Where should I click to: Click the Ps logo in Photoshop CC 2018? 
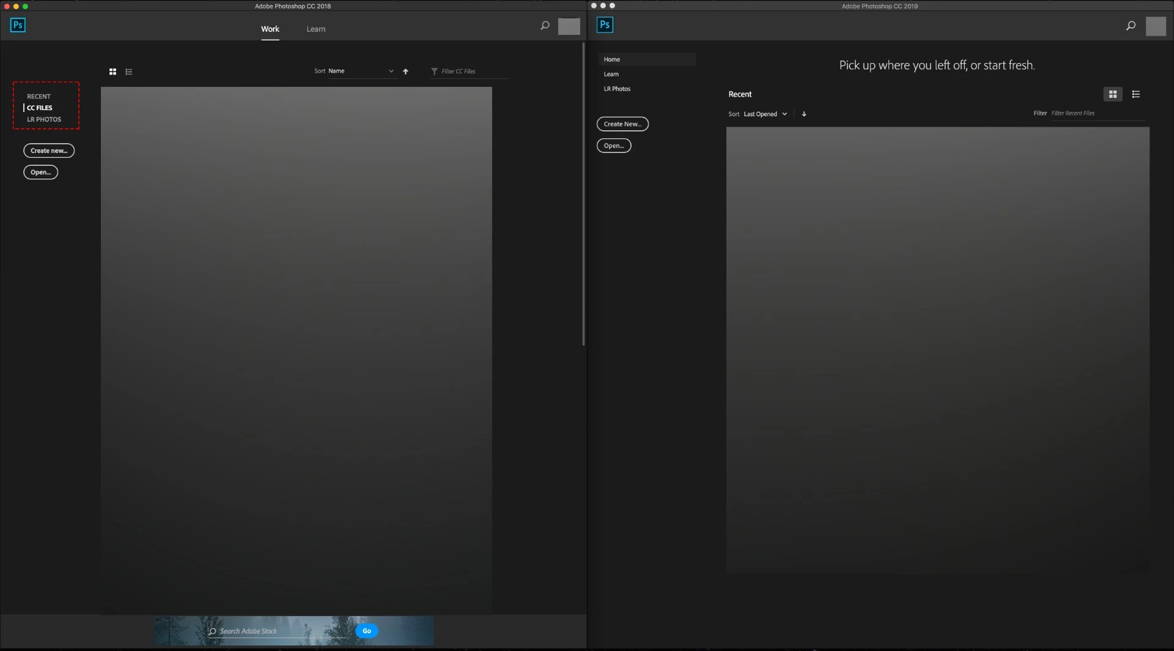pos(18,25)
